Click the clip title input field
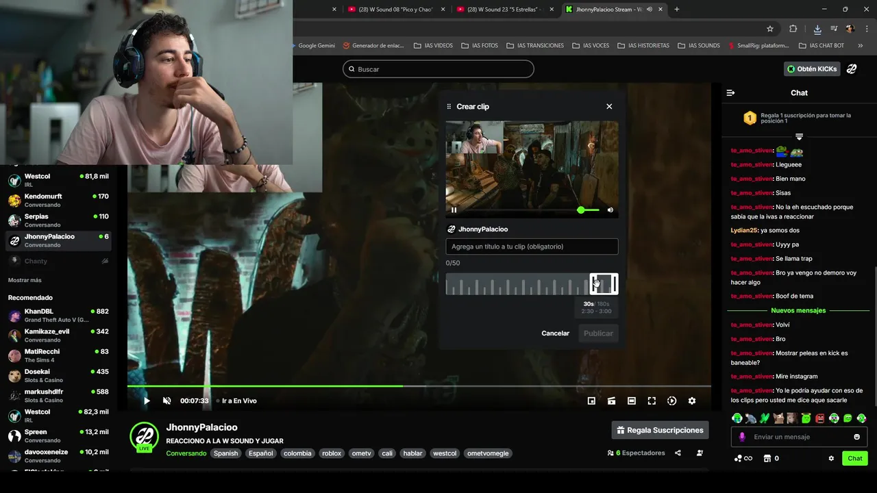 click(x=532, y=246)
